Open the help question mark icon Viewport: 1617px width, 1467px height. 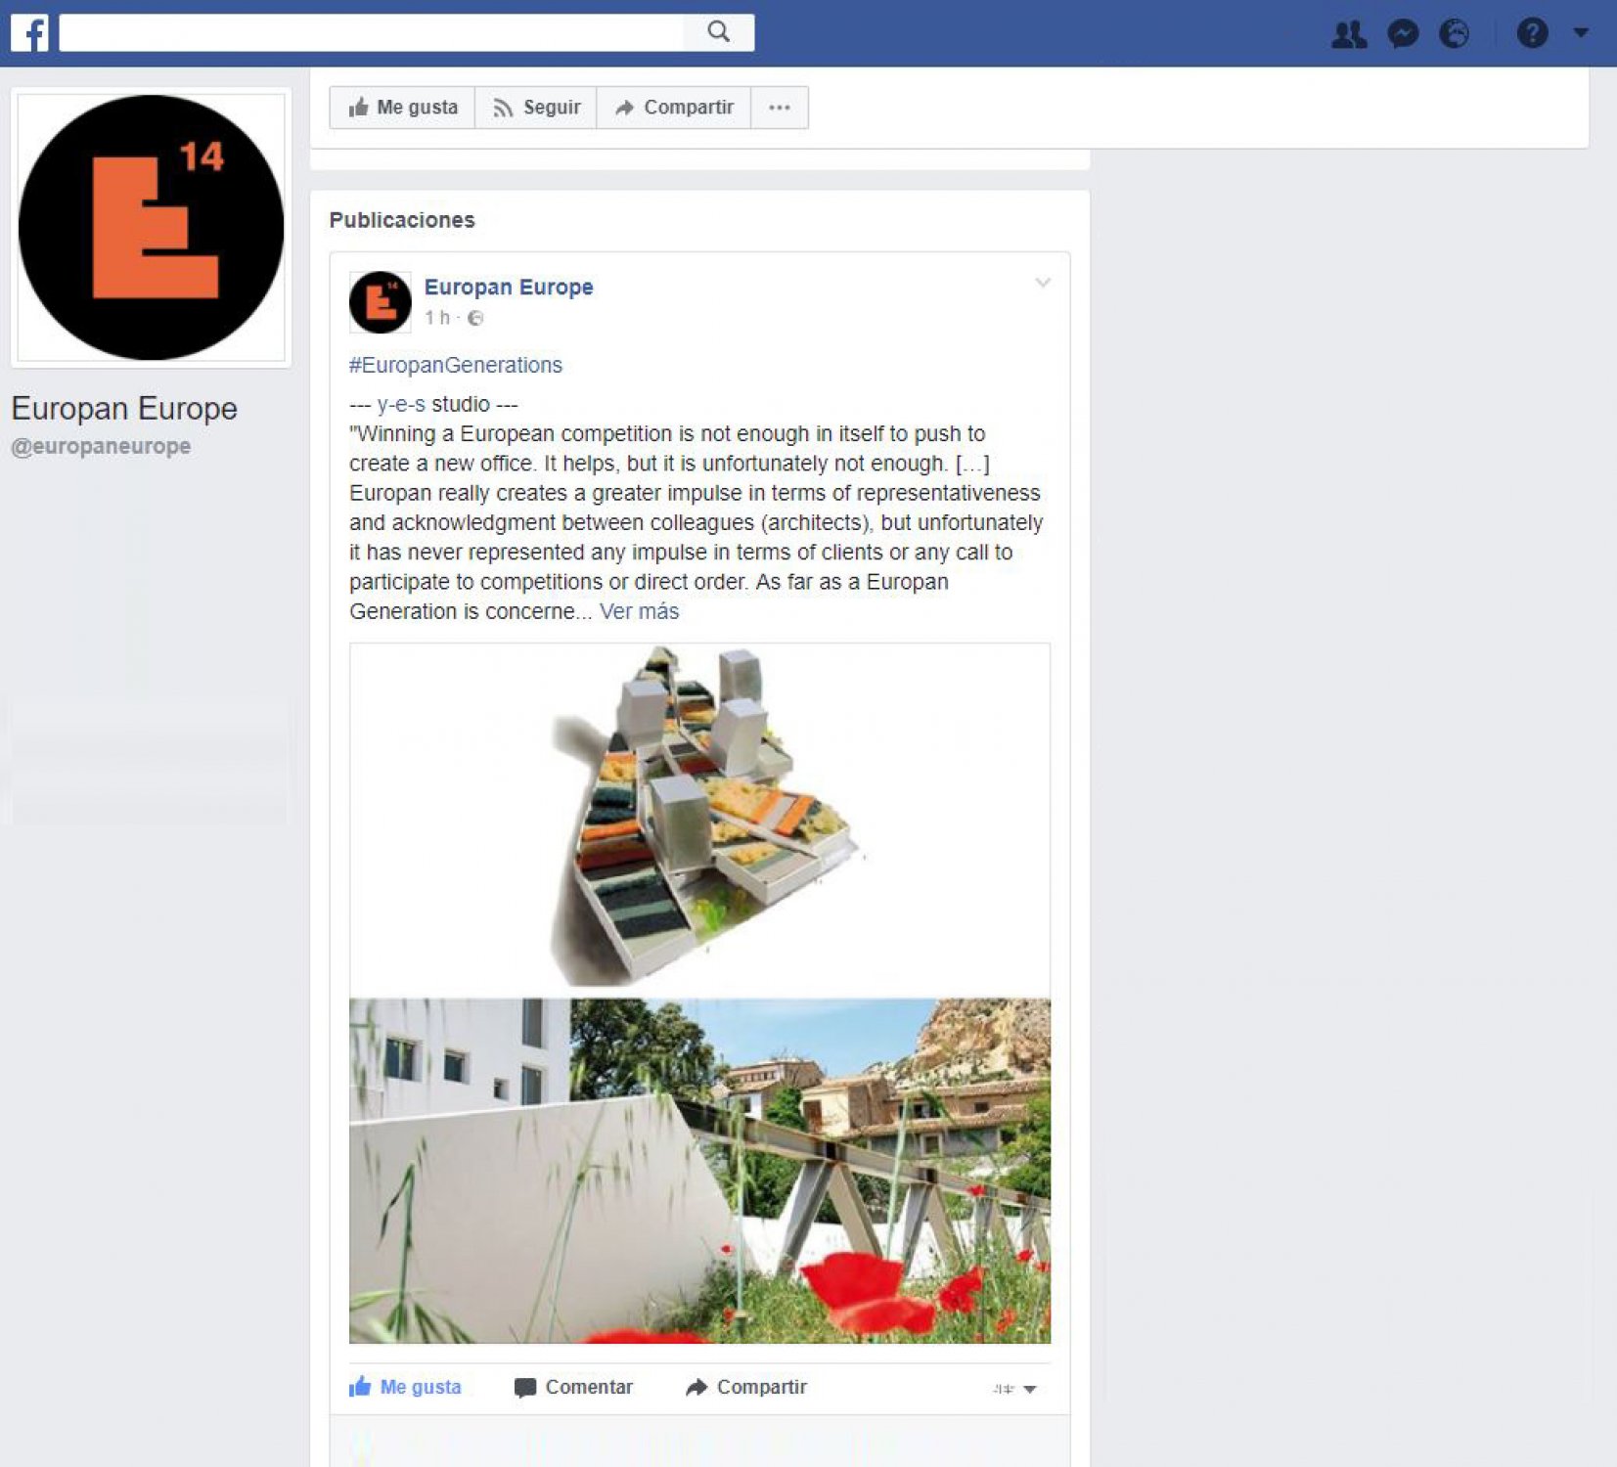(1532, 34)
